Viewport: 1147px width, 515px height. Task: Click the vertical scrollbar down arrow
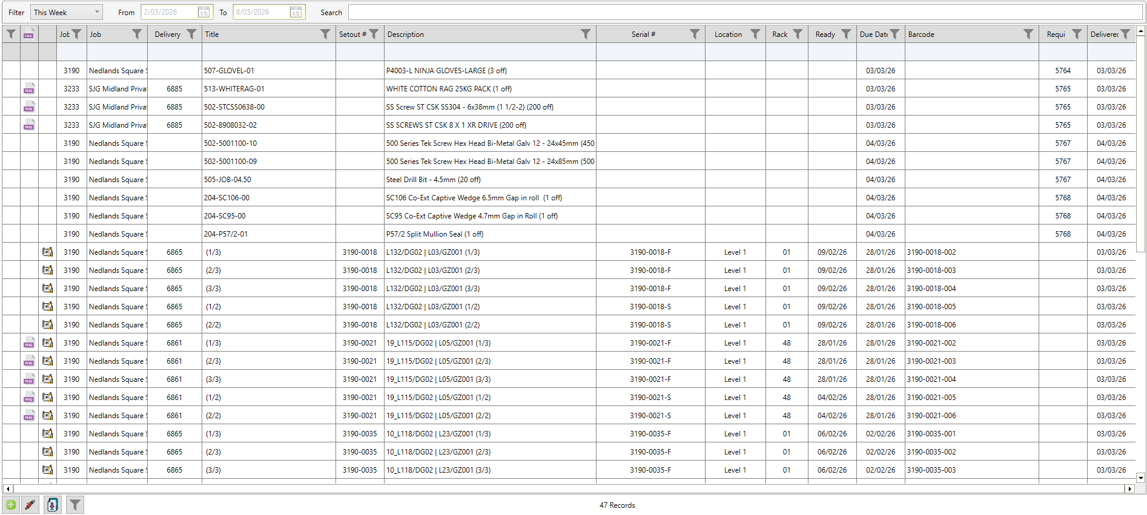[x=1141, y=477]
